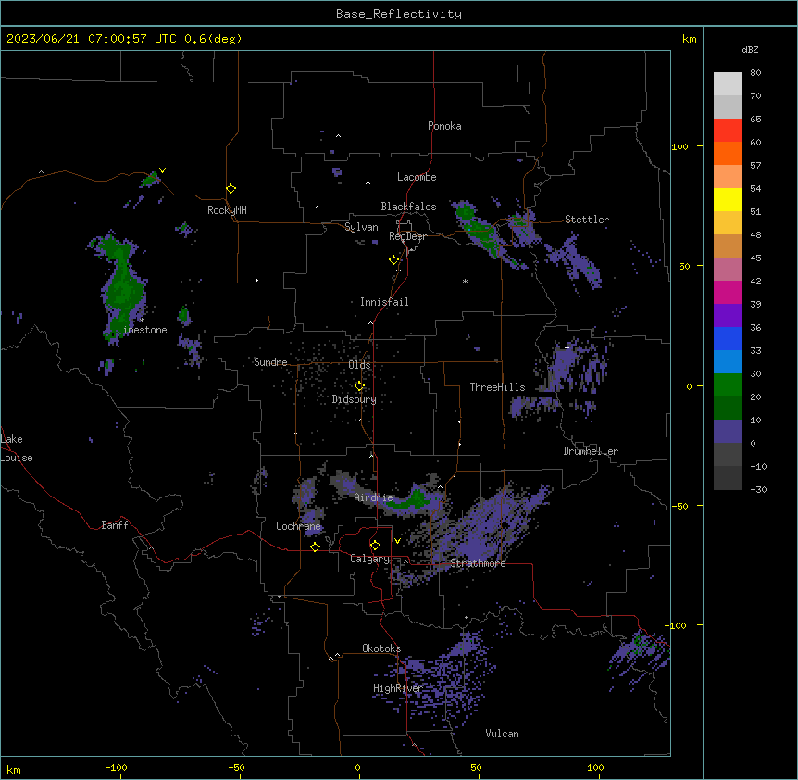
Task: Click the Limestone label
Action: (142, 330)
